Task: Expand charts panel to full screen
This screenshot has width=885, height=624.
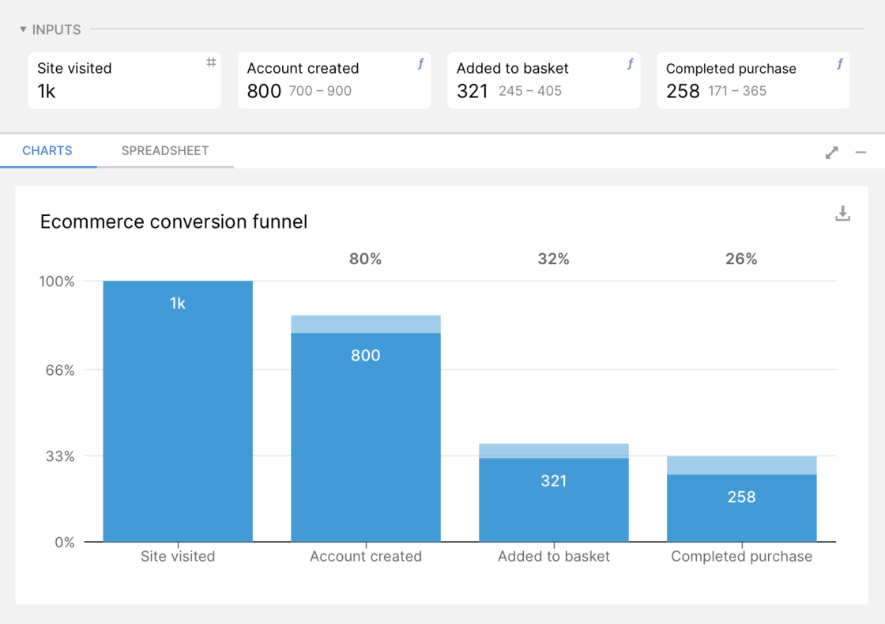Action: 831,152
